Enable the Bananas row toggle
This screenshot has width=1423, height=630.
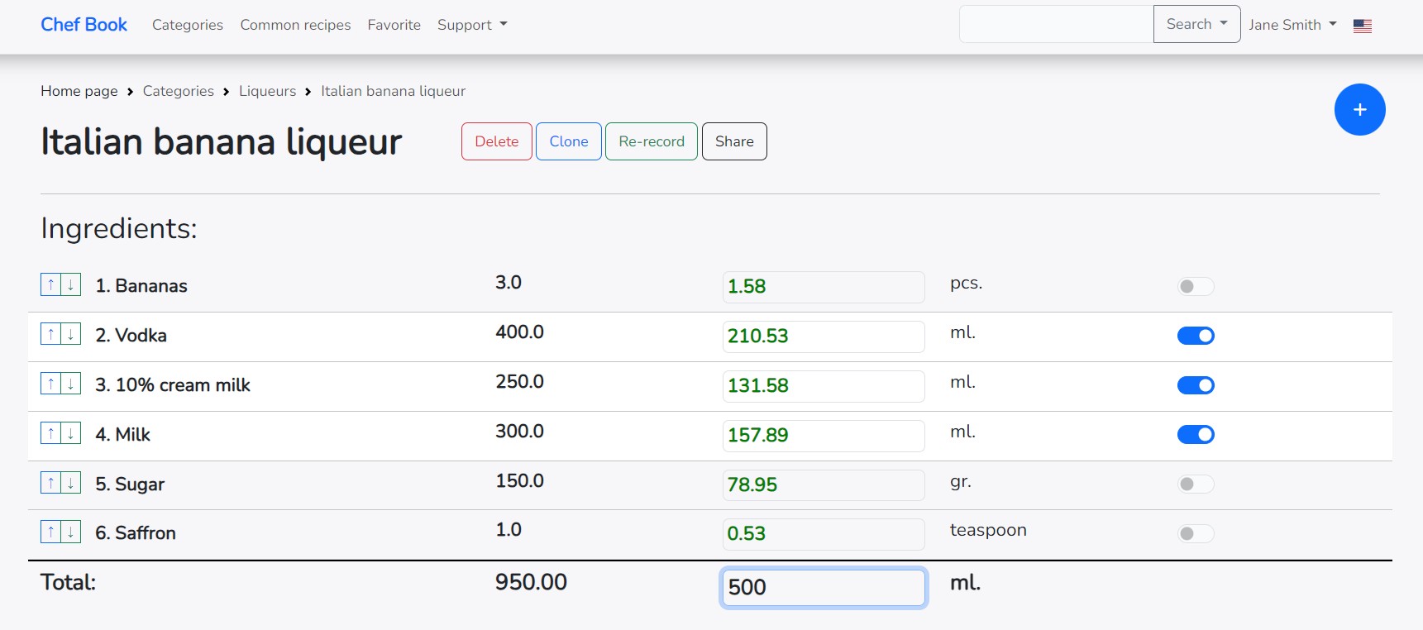tap(1195, 286)
